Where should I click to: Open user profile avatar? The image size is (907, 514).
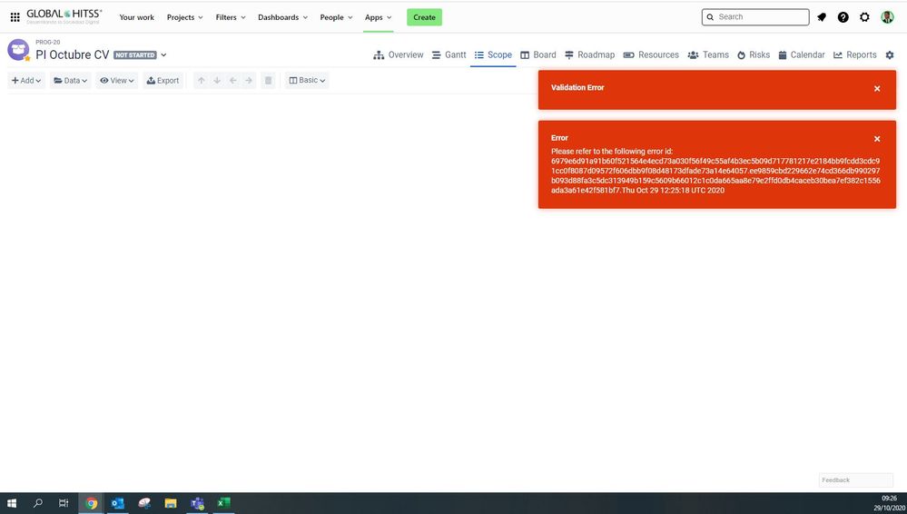[887, 17]
